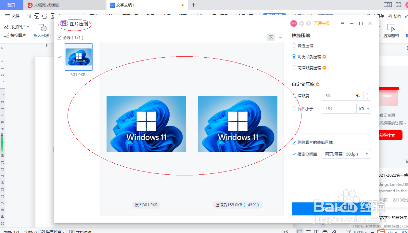Click the open membership link
Viewport: 408px width, 233px height.
pos(322,23)
